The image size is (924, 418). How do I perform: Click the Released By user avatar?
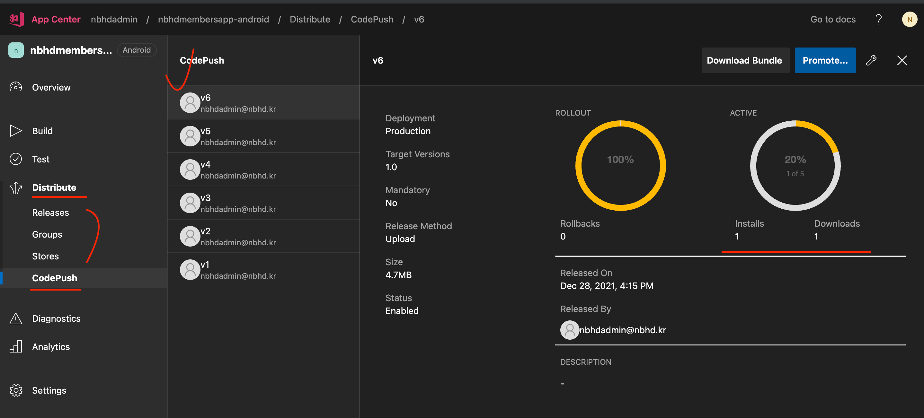coord(570,330)
